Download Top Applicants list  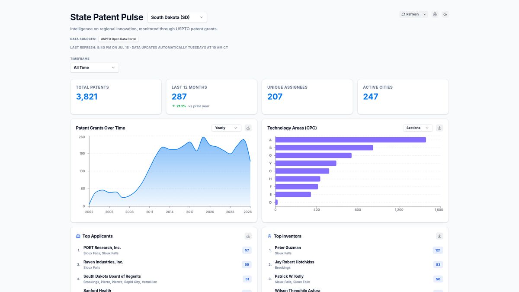click(248, 236)
